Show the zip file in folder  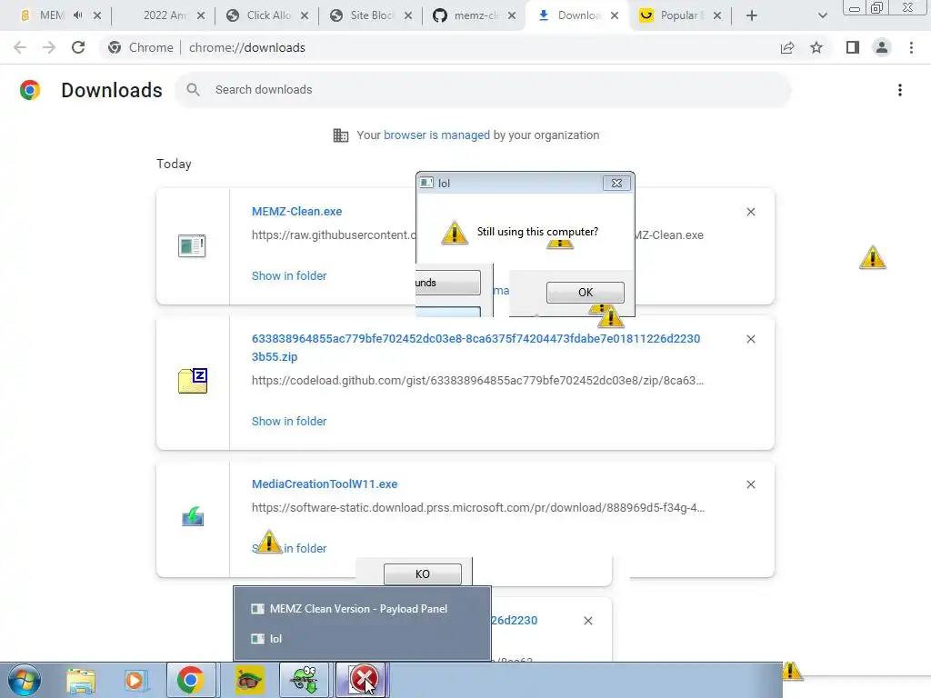[x=289, y=422]
